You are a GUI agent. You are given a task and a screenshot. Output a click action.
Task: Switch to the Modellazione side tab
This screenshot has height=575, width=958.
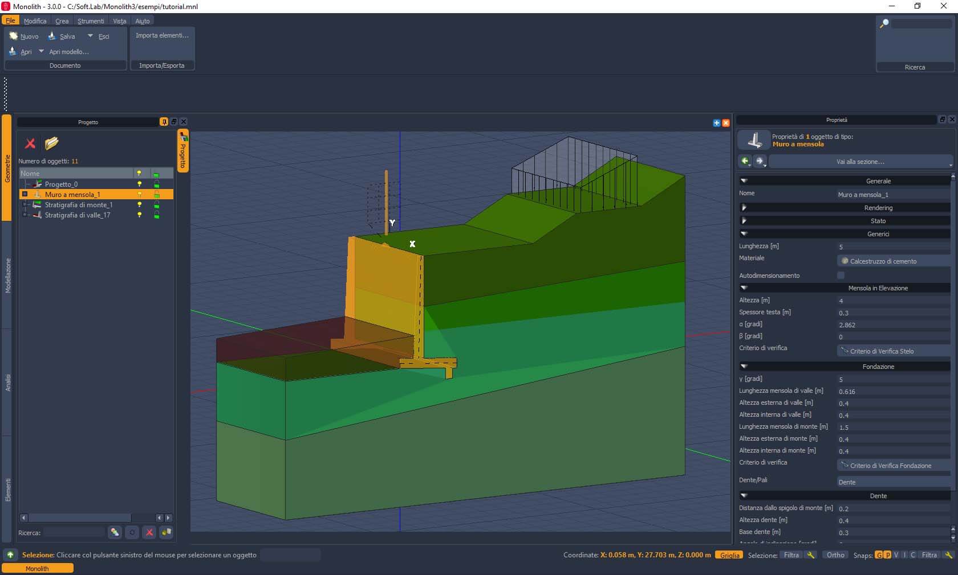point(8,276)
